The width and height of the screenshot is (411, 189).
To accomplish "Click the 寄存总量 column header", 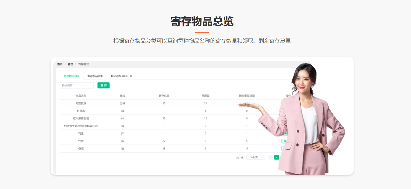I will [164, 96].
